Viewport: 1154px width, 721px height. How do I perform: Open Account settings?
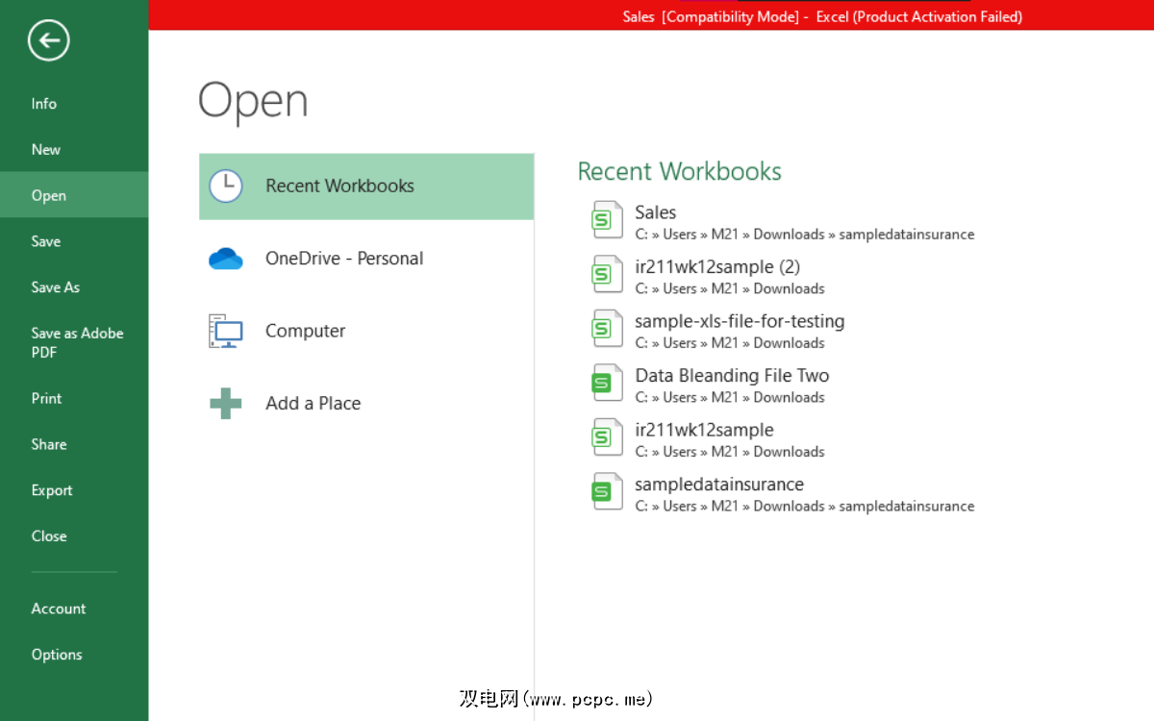(74, 609)
